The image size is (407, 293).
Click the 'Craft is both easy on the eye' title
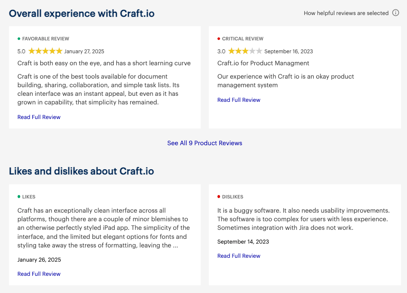pyautogui.click(x=104, y=63)
